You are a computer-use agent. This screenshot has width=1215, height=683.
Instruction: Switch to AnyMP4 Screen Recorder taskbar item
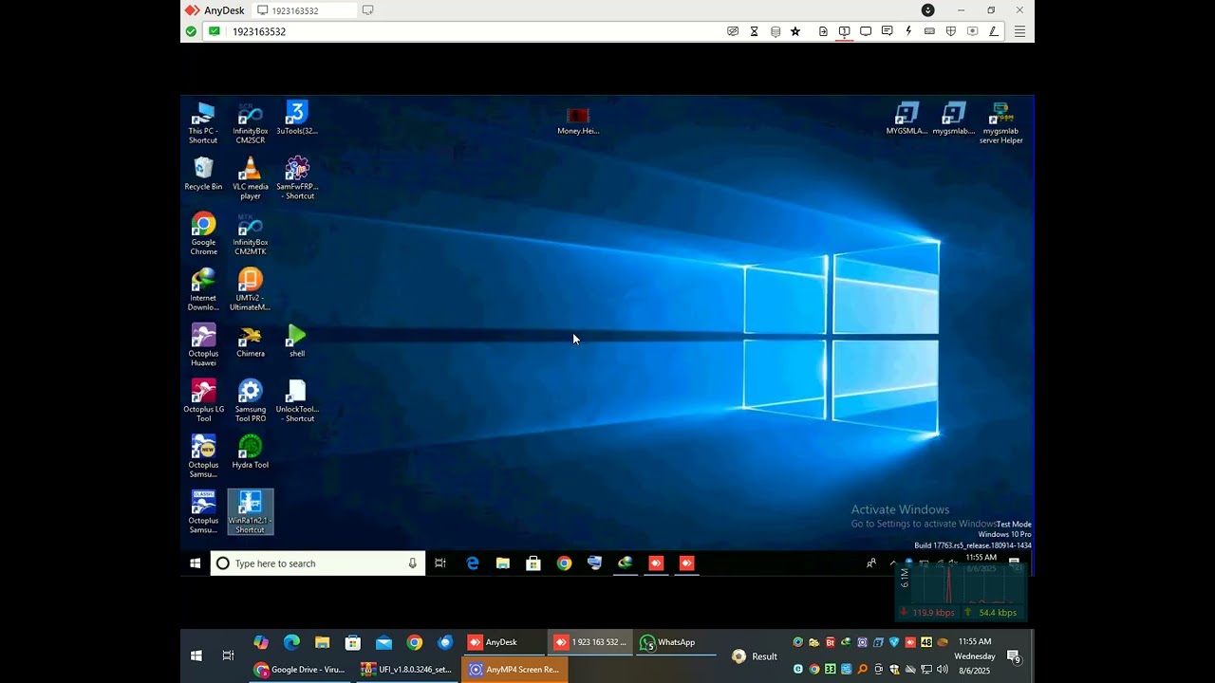pos(514,669)
